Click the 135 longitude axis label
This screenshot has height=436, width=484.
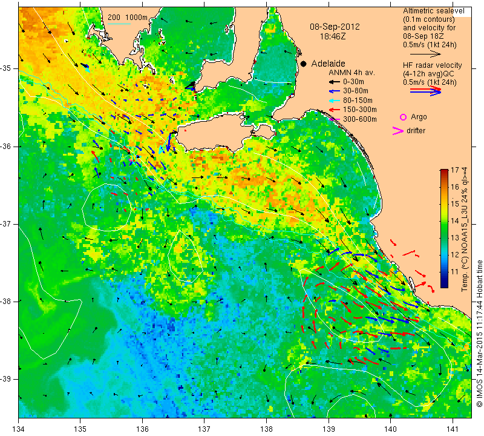tap(80, 429)
